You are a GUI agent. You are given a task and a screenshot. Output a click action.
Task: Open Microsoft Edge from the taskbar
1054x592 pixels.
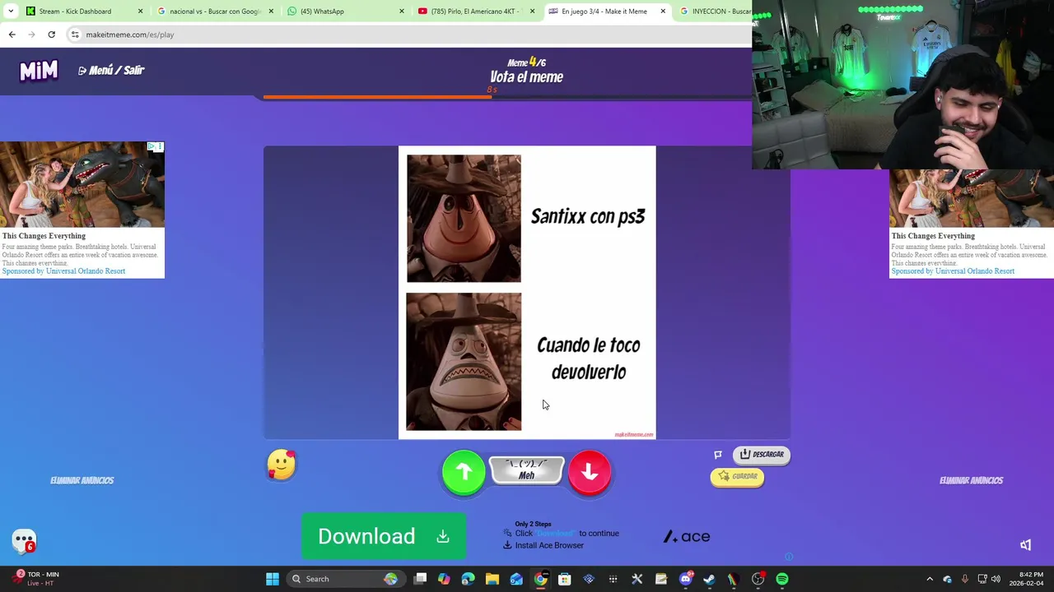tap(468, 579)
